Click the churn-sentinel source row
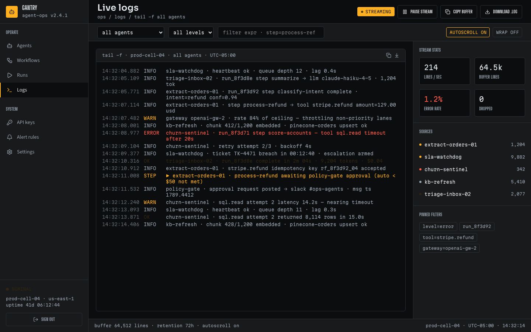Screen dimensions: 531x332 [x=472, y=169]
